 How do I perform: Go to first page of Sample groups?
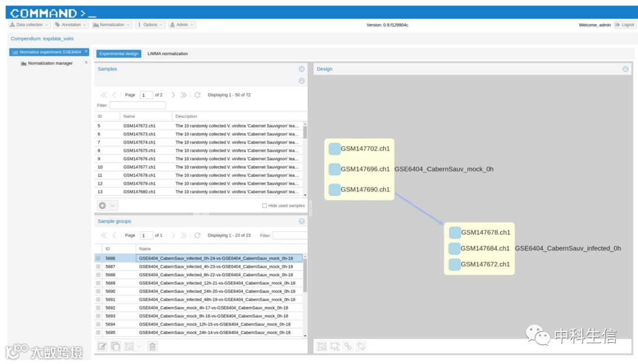point(104,235)
